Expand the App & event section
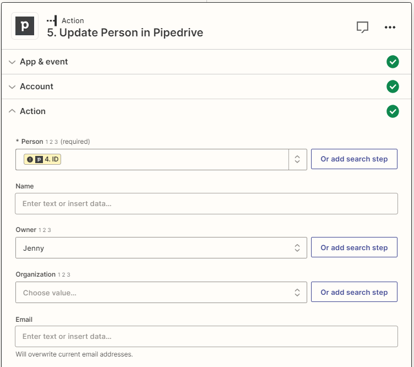Image resolution: width=414 pixels, height=367 pixels. click(x=44, y=62)
